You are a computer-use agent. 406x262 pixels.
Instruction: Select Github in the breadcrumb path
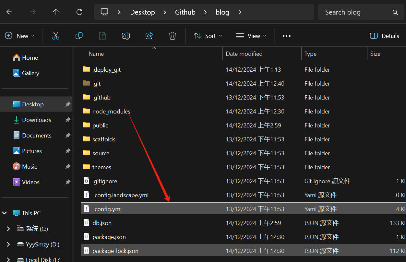185,12
